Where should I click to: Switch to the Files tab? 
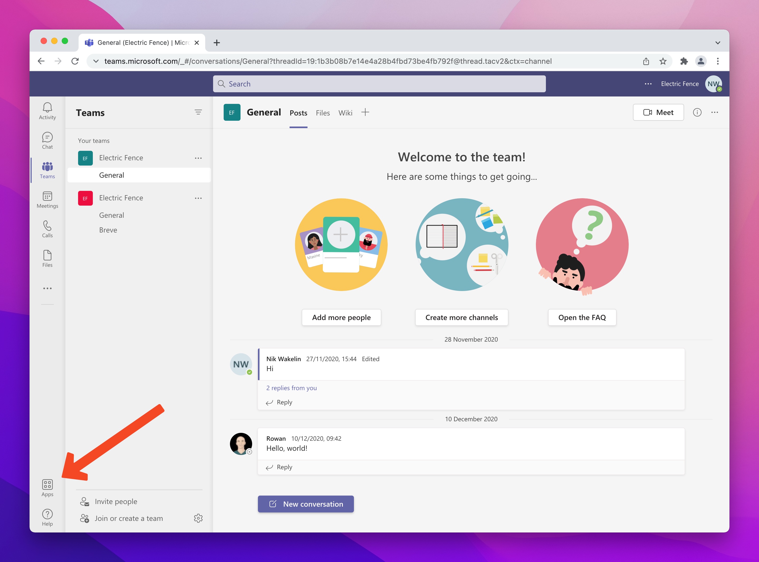click(x=323, y=113)
